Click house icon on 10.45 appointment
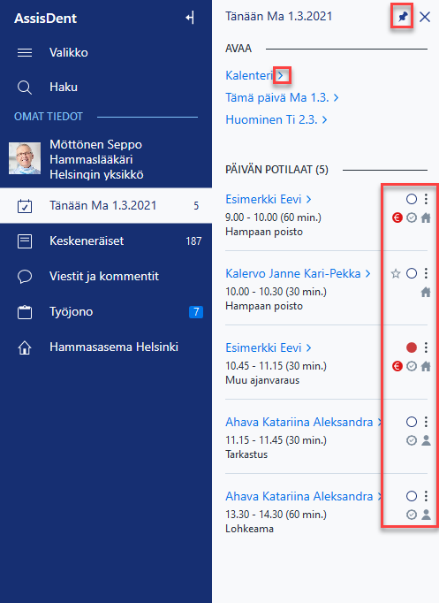The height and width of the screenshot is (603, 439). click(426, 366)
